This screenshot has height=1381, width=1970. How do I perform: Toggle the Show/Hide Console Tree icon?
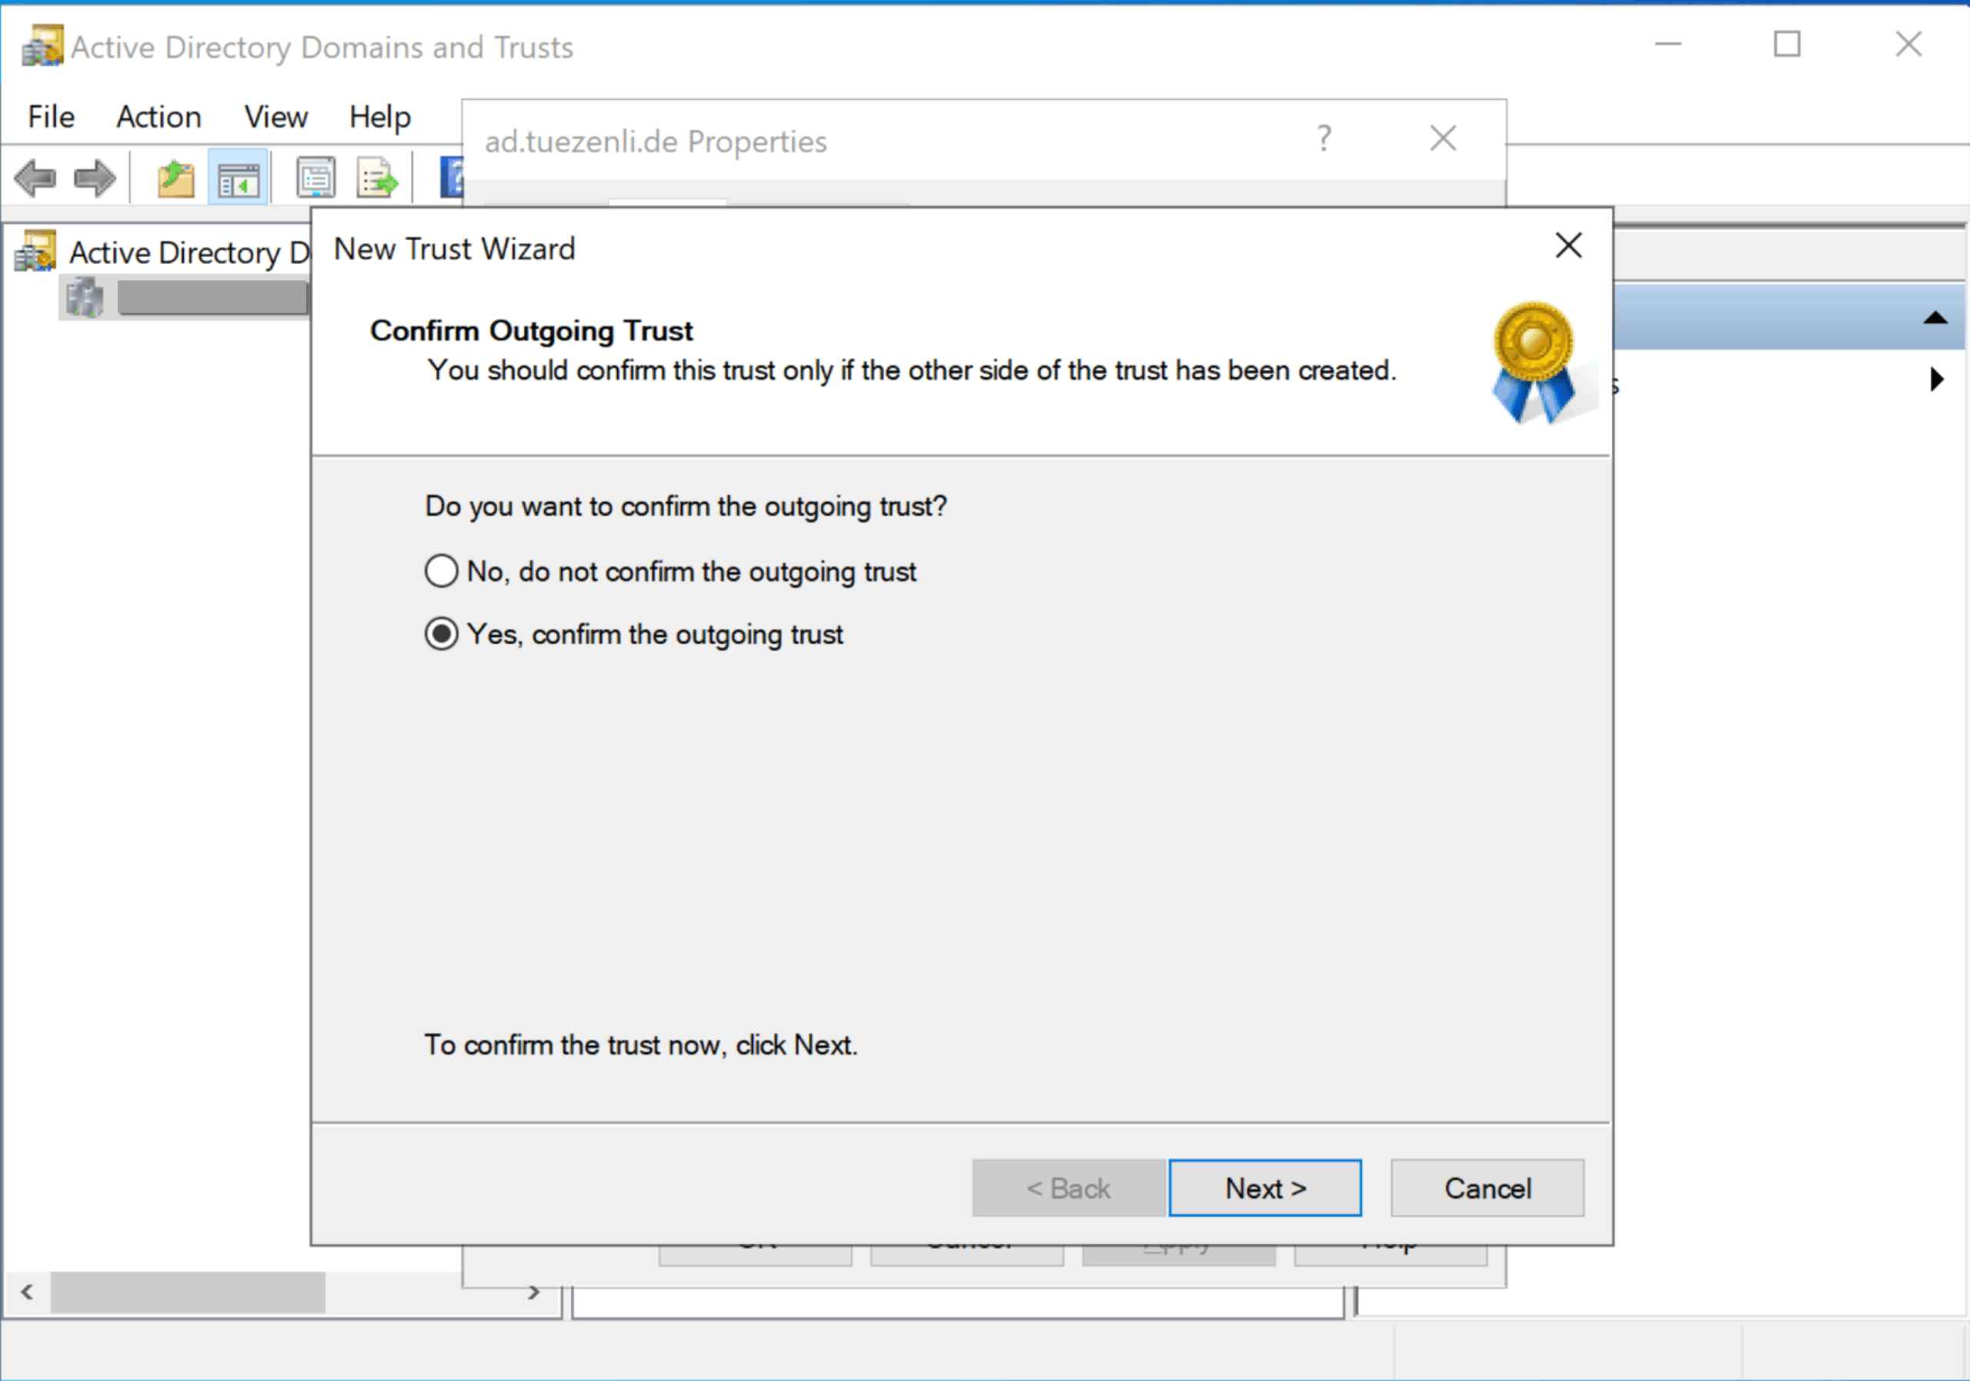coord(238,178)
